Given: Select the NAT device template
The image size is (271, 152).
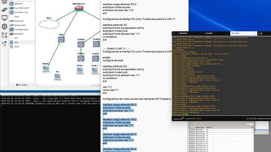Looking at the screenshot, I should click(x=22, y=38).
